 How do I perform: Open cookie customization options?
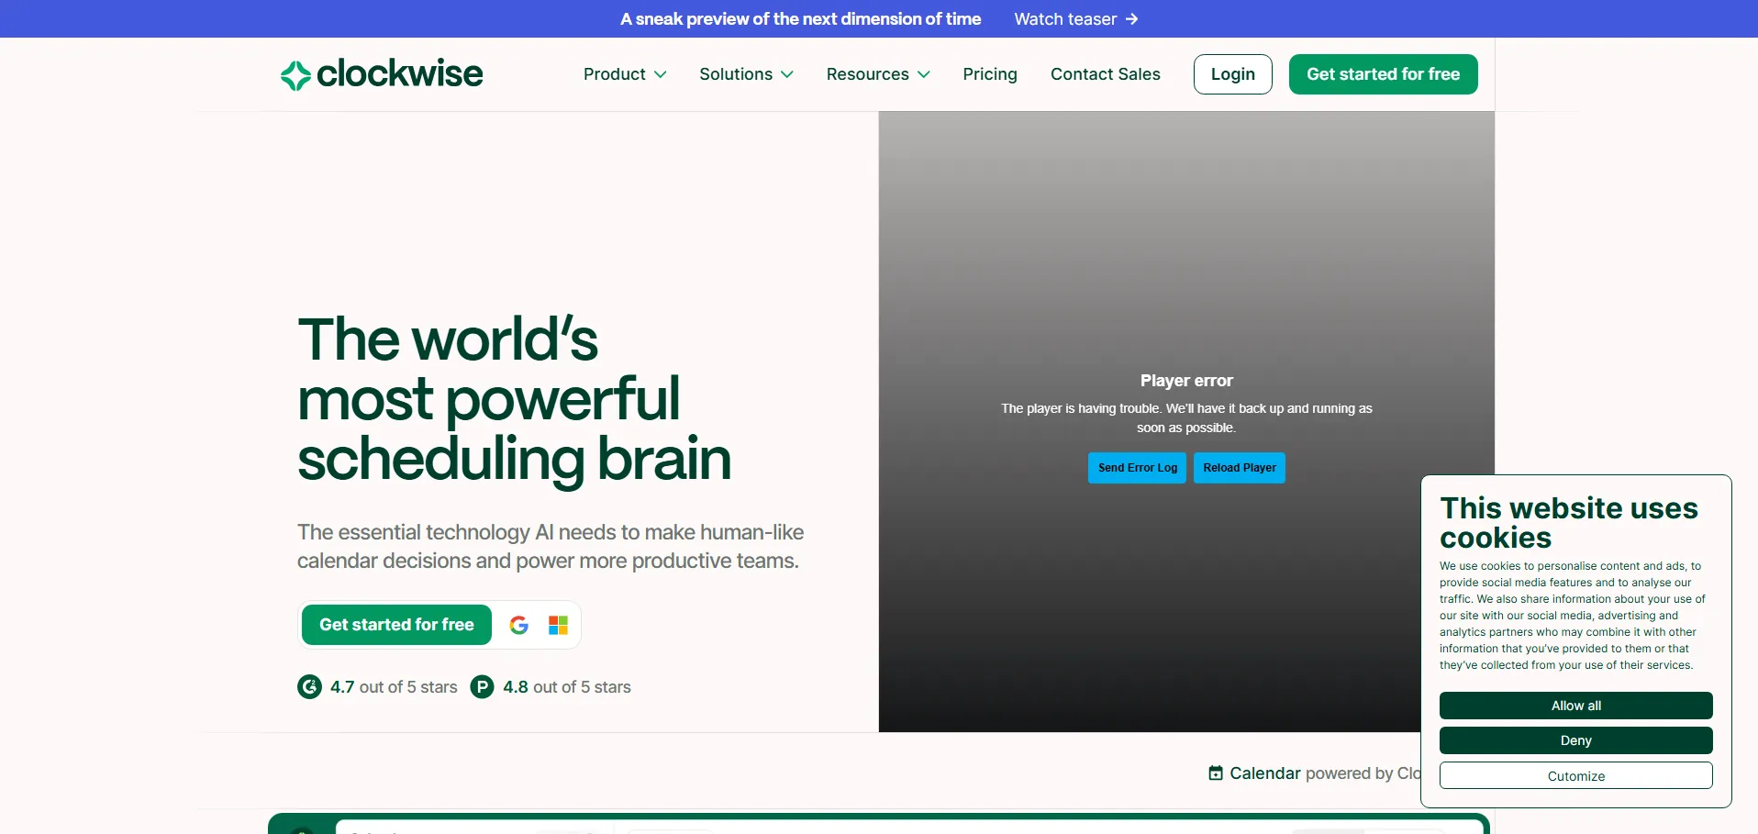coord(1575,775)
